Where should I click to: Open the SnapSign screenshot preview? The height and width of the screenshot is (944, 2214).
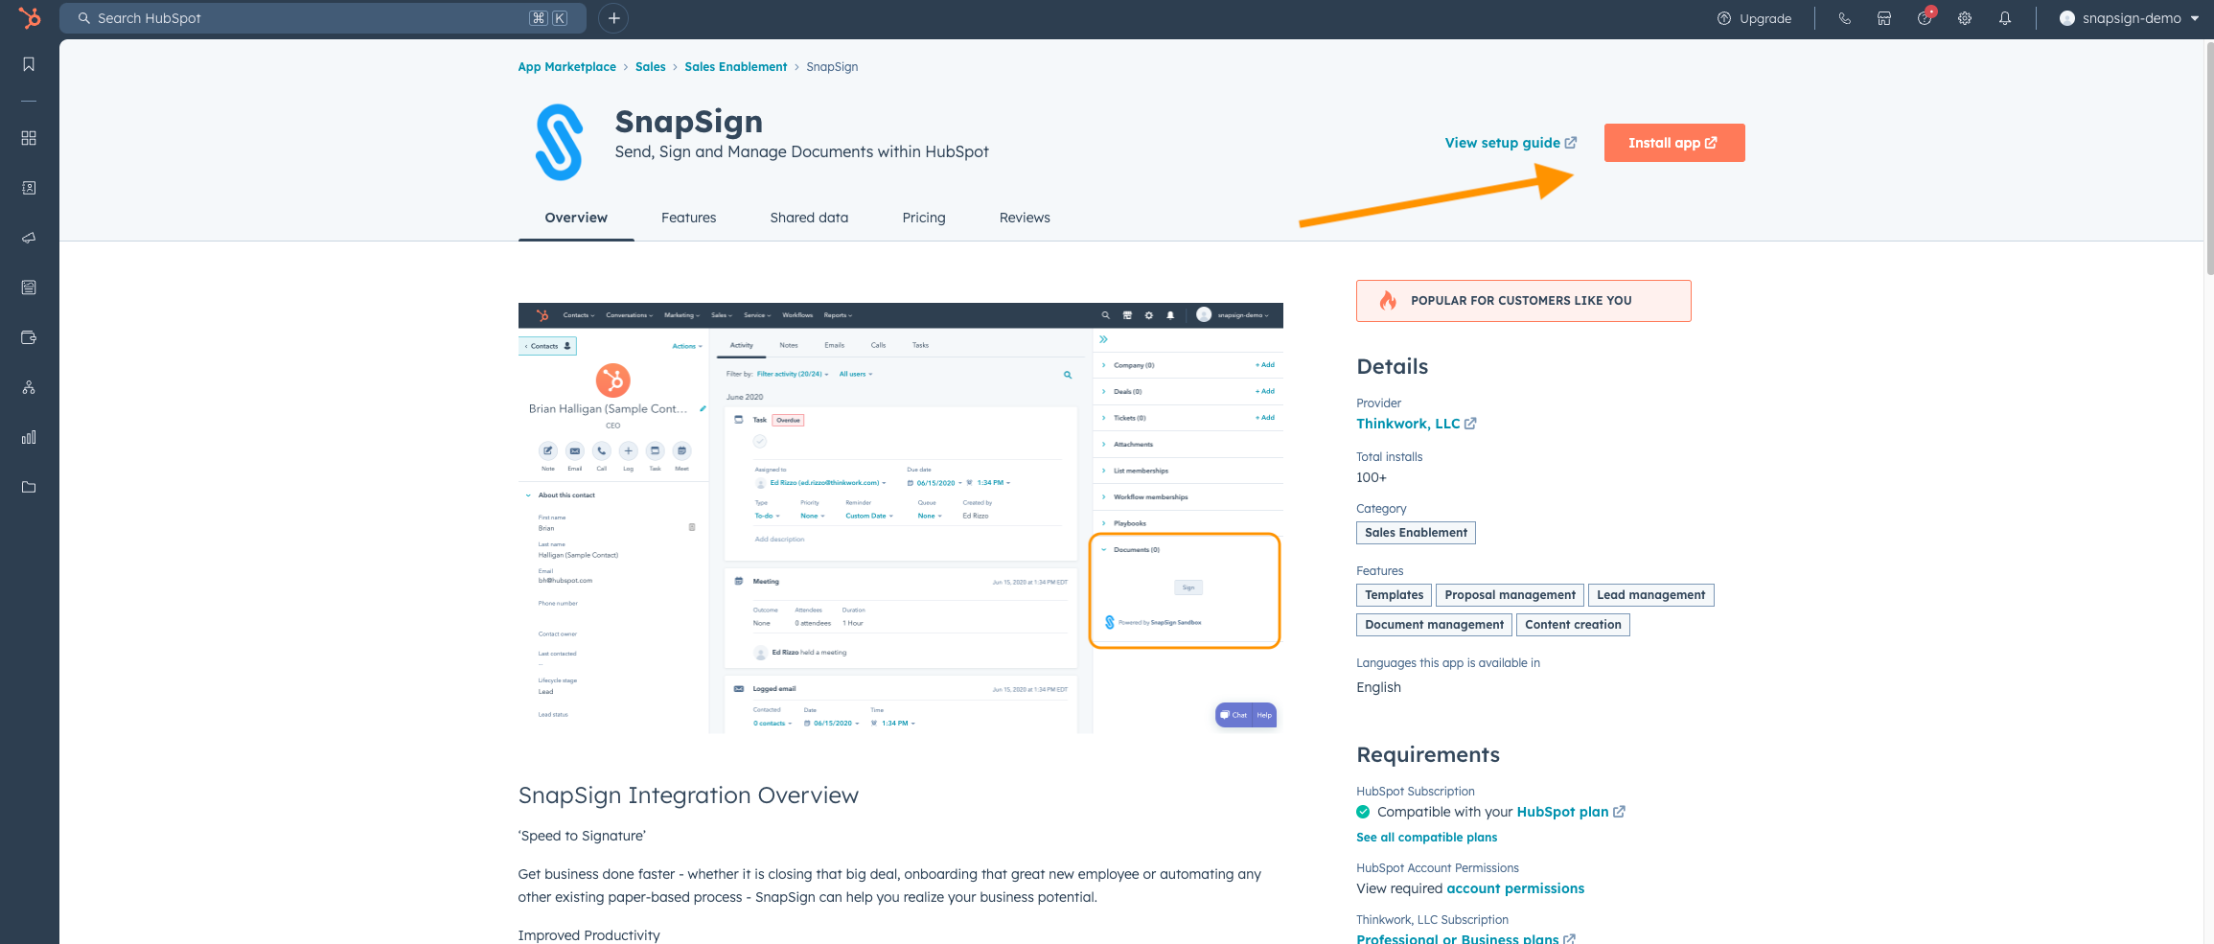tap(900, 518)
